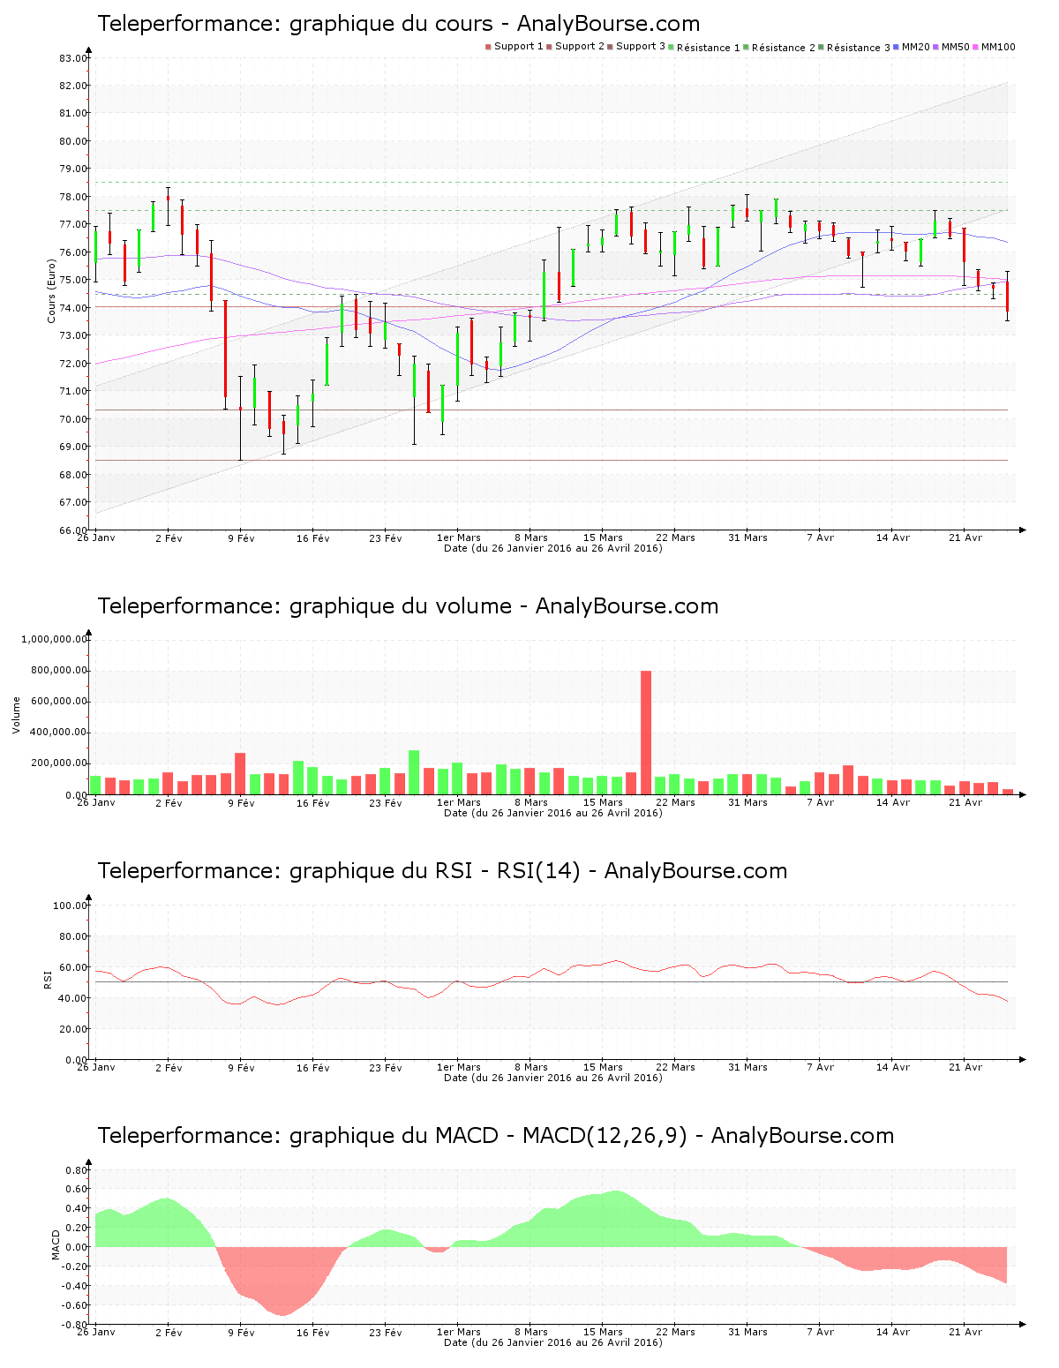Click the large red MACD trough area
The height and width of the screenshot is (1368, 1059).
click(281, 1280)
